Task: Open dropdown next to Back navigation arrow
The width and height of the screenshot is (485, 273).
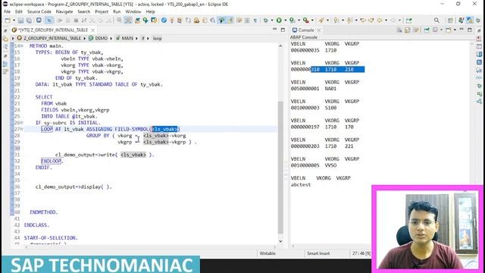Action: (x=386, y=20)
